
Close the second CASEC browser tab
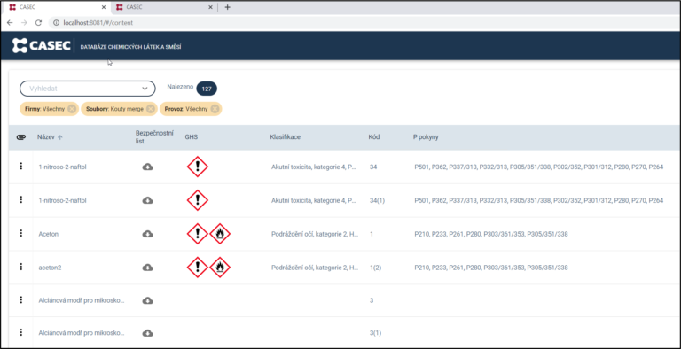(211, 7)
